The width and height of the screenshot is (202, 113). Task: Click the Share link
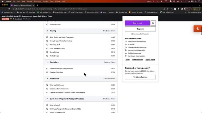click(x=128, y=60)
